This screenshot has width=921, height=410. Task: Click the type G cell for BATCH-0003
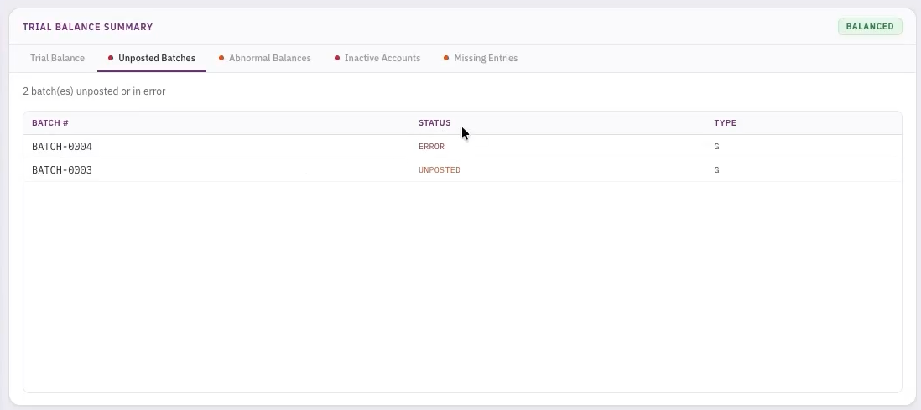pos(717,170)
